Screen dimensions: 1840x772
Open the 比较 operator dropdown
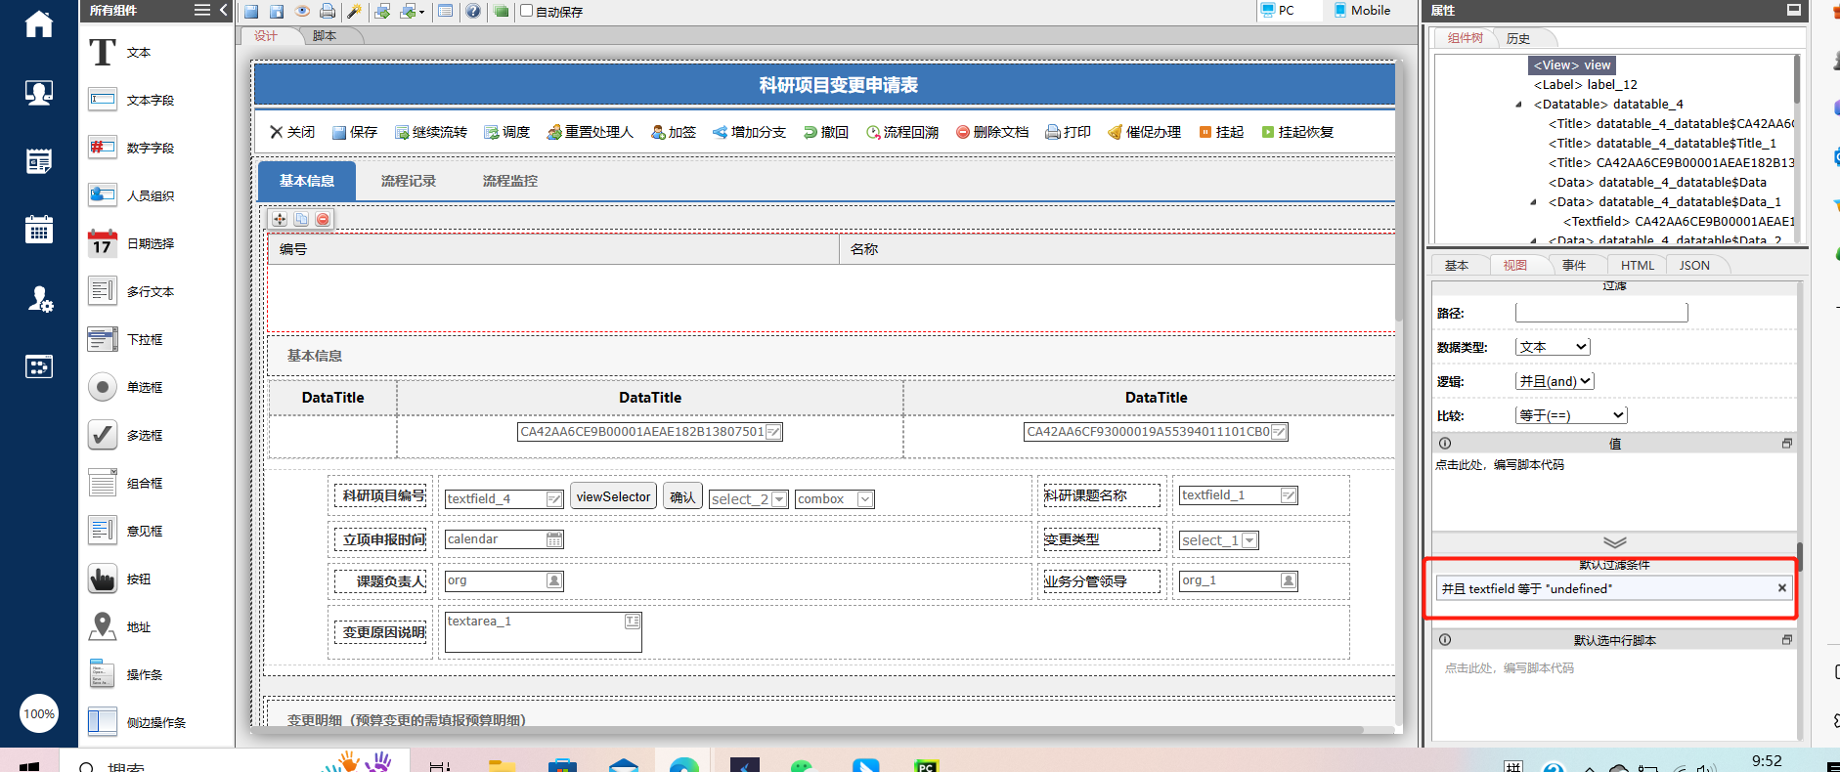pos(1571,415)
